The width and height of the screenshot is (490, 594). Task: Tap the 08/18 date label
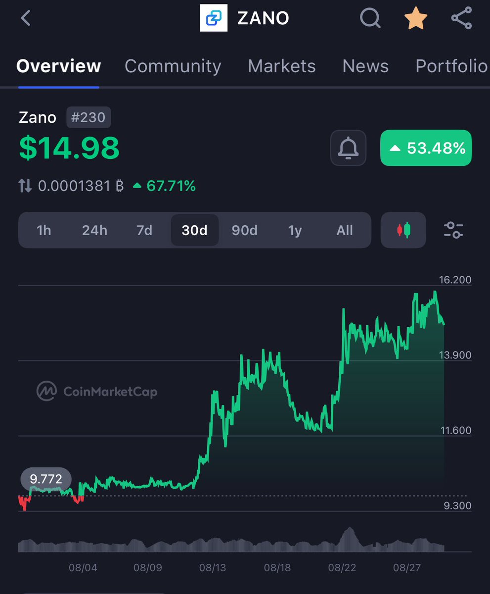[277, 567]
